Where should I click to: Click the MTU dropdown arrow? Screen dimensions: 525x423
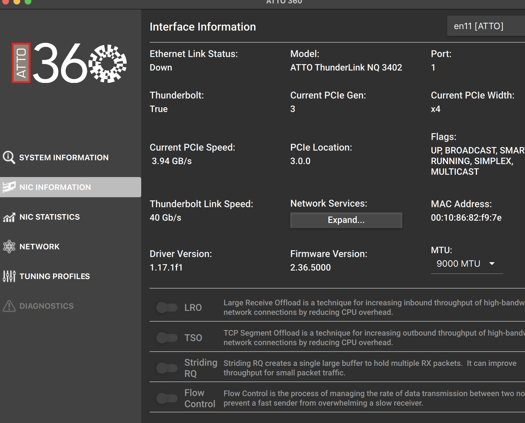coord(492,264)
